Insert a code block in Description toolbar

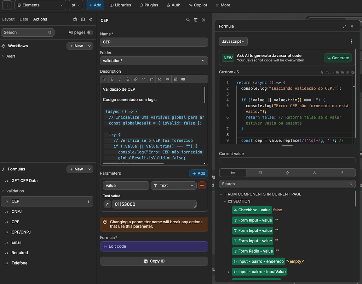pos(167,79)
